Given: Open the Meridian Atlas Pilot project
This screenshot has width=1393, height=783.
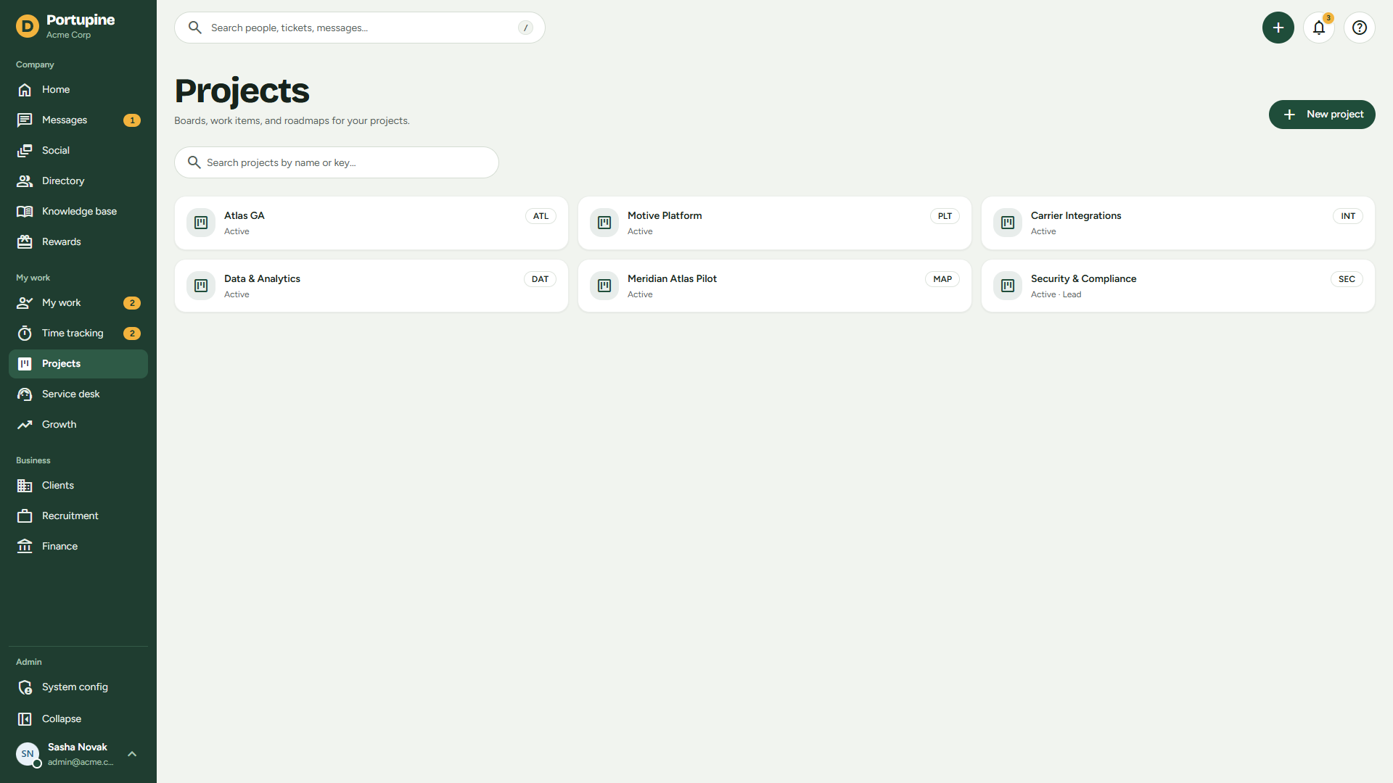Looking at the screenshot, I should coord(775,286).
